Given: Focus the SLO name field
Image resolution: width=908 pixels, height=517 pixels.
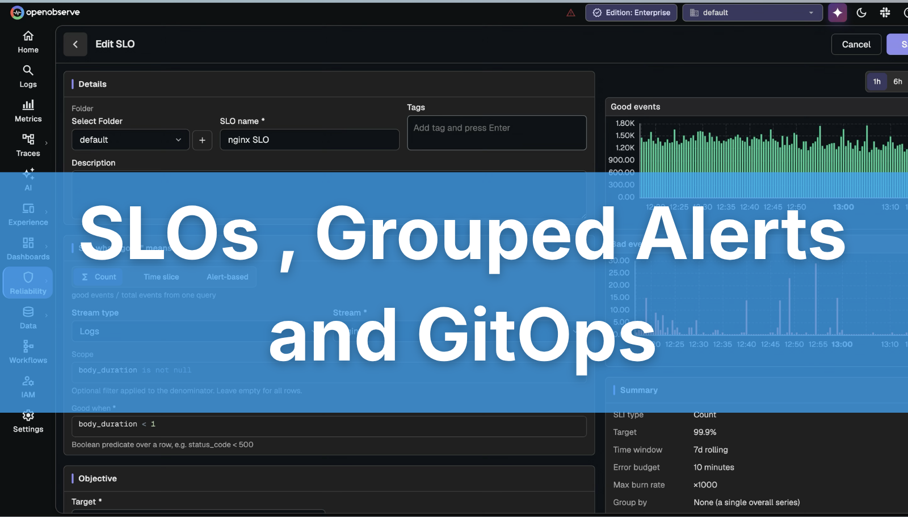Looking at the screenshot, I should coord(309,140).
